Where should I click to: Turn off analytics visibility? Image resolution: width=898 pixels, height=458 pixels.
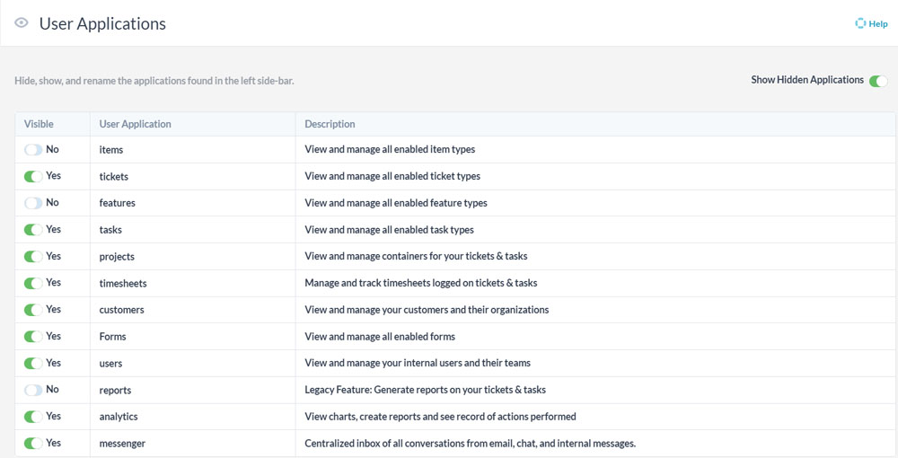(33, 417)
